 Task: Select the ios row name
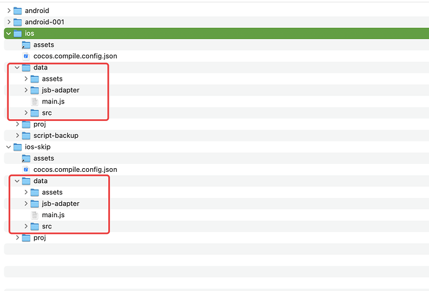tap(30, 34)
